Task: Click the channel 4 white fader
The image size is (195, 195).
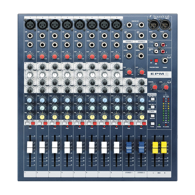Action: coord(67,147)
